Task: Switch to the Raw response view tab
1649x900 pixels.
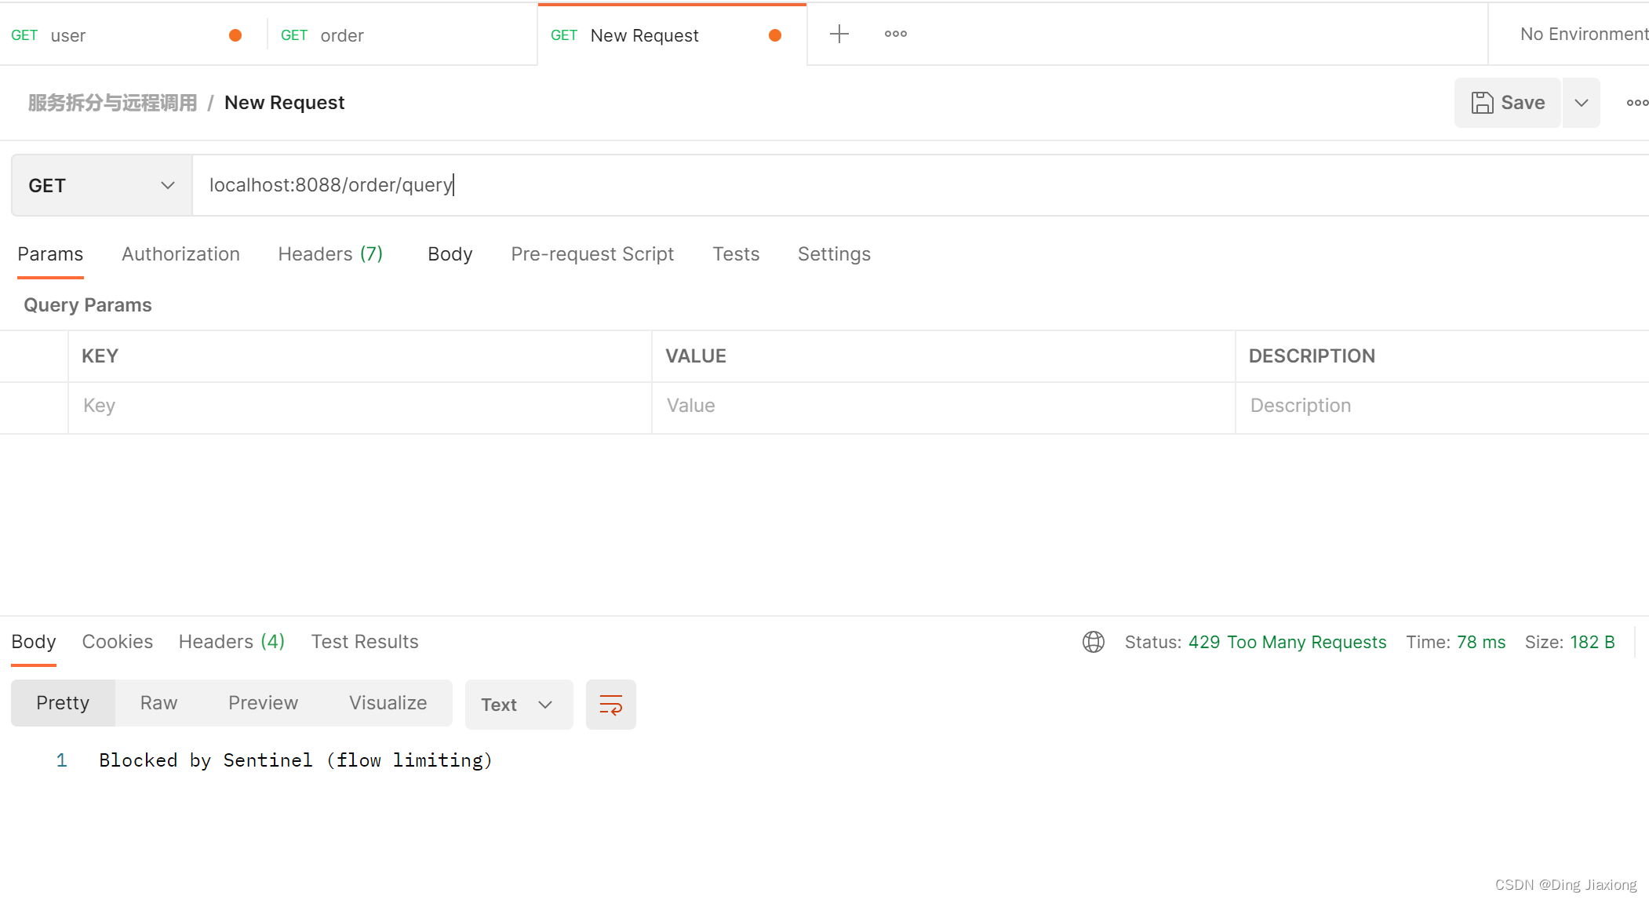Action: pyautogui.click(x=158, y=704)
